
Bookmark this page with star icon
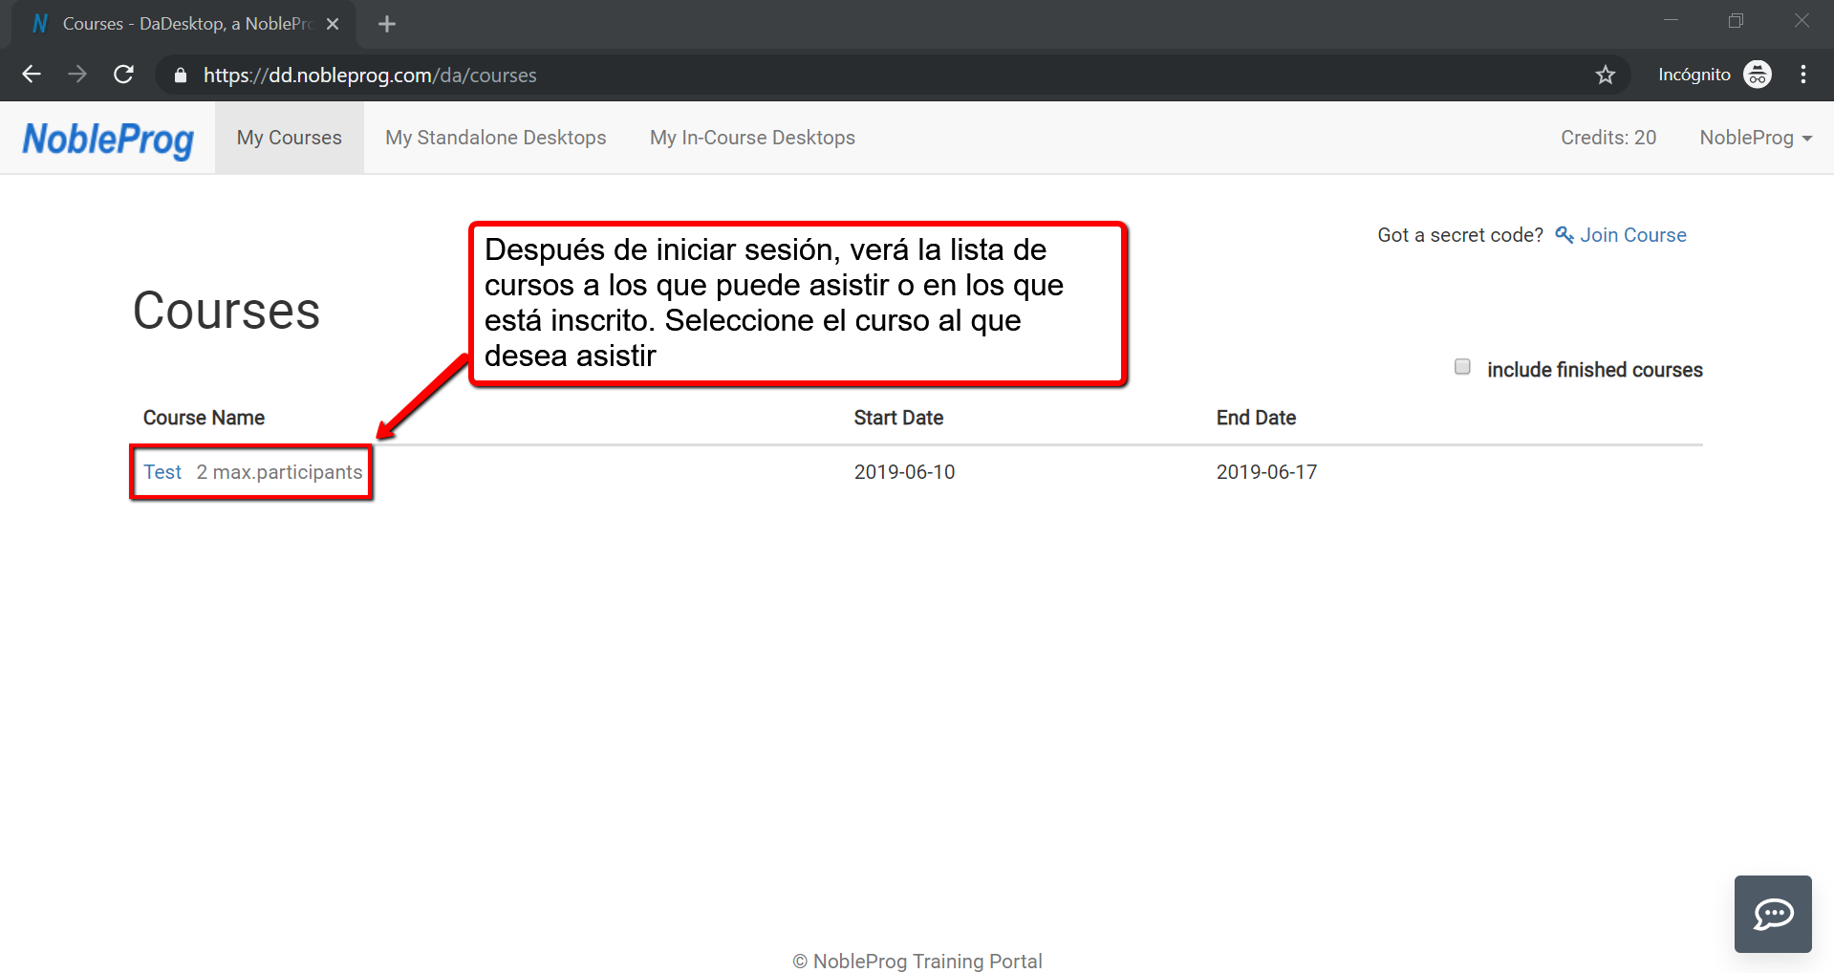click(x=1606, y=75)
